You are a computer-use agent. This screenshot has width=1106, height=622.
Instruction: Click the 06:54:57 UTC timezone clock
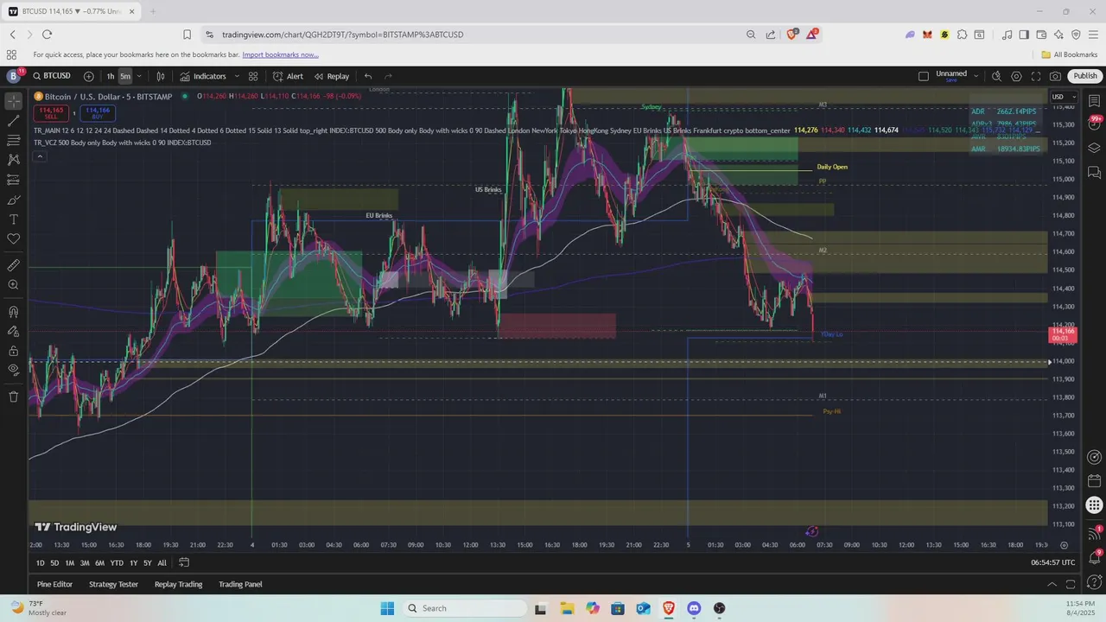(1053, 562)
